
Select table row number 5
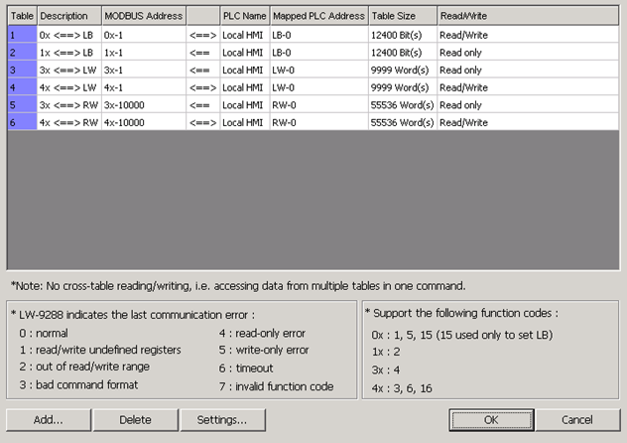click(23, 105)
